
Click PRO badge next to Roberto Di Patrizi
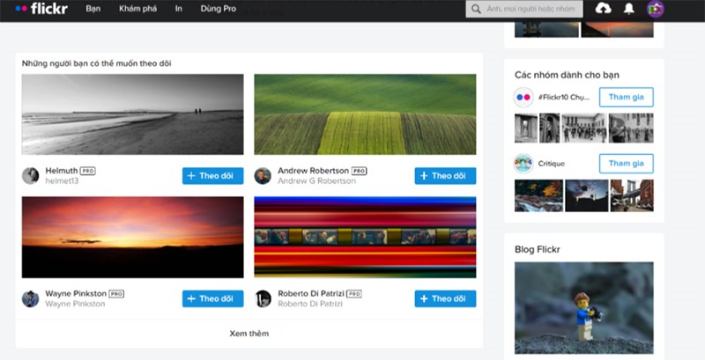(x=354, y=294)
